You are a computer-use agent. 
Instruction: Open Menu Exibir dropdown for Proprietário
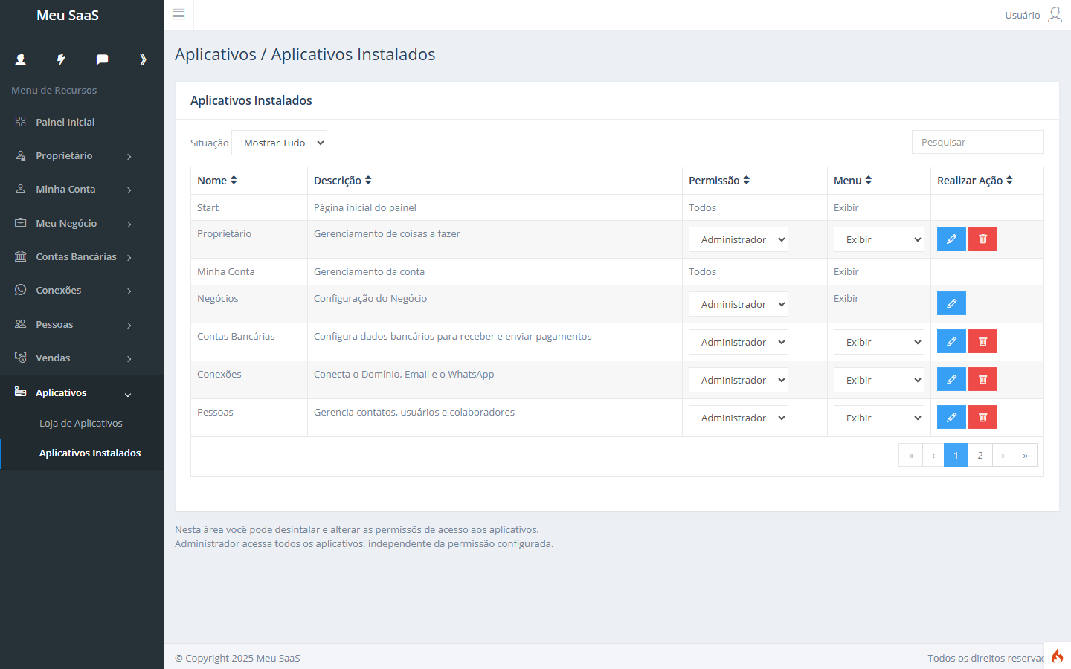(x=879, y=239)
